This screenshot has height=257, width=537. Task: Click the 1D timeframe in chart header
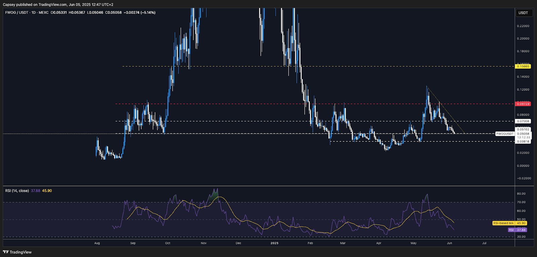(x=34, y=12)
